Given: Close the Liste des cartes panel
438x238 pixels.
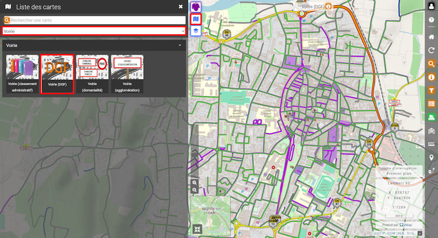Looking at the screenshot, I should pos(181,7).
